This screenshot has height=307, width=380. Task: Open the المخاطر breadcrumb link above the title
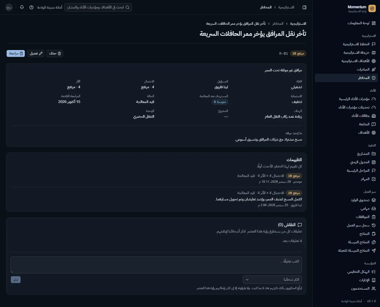[278, 24]
